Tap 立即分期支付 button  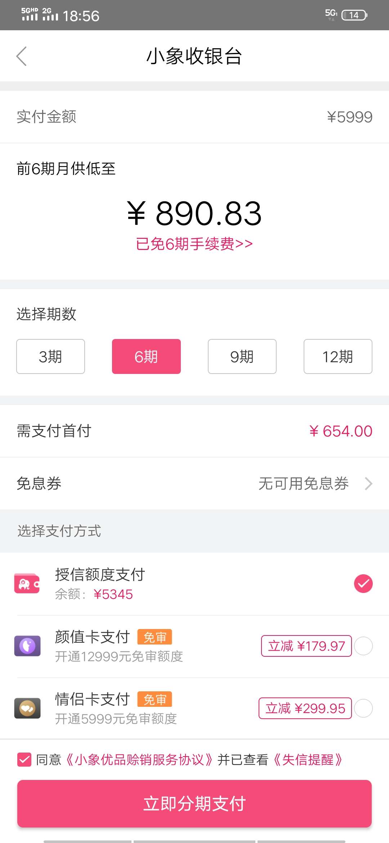(194, 803)
